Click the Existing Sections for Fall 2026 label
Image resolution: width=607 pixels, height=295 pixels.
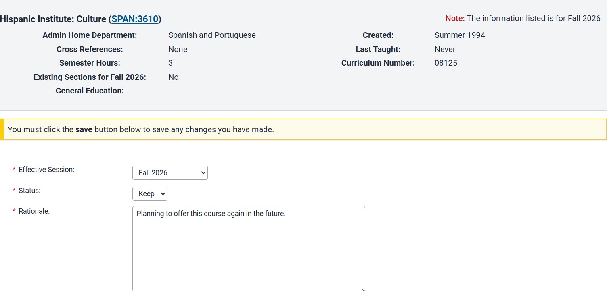(x=90, y=77)
